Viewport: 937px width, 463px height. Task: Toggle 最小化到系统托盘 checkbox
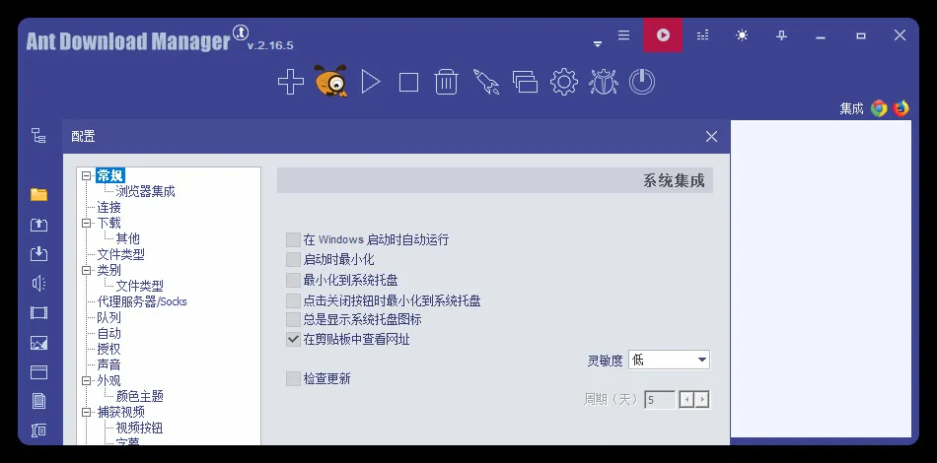(x=293, y=280)
